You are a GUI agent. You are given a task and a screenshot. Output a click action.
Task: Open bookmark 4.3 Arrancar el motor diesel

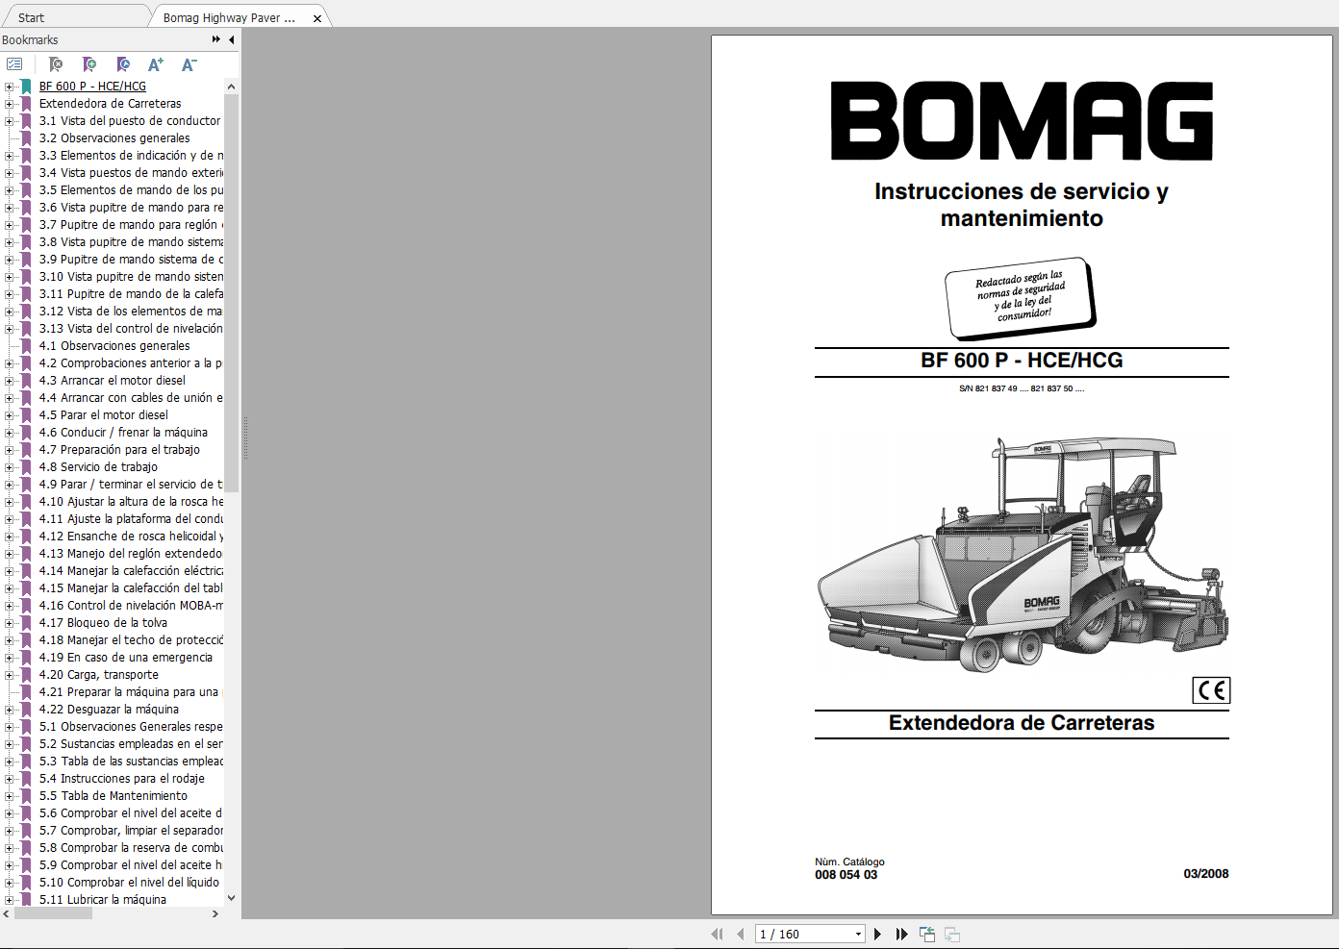click(x=113, y=381)
